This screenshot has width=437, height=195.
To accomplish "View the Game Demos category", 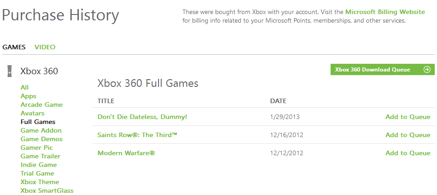I will 42,139.
